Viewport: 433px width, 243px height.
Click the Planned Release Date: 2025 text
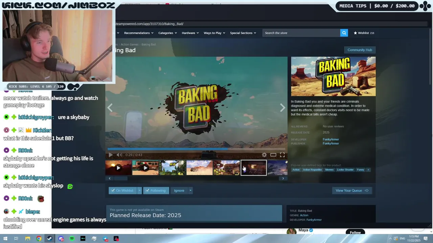tap(145, 215)
